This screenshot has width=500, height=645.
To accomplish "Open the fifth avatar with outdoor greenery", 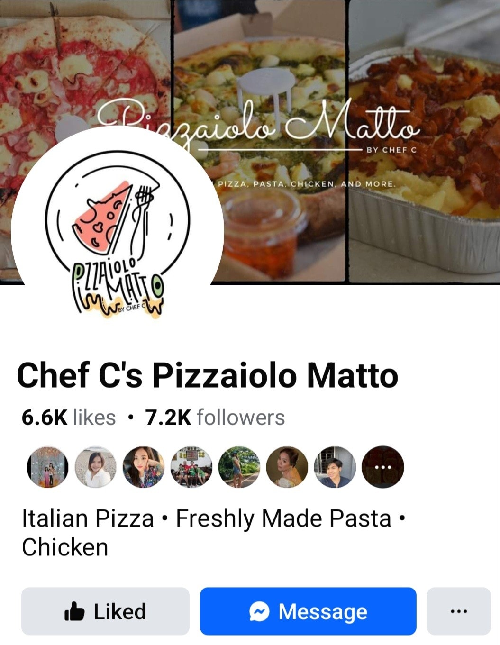I will (239, 467).
